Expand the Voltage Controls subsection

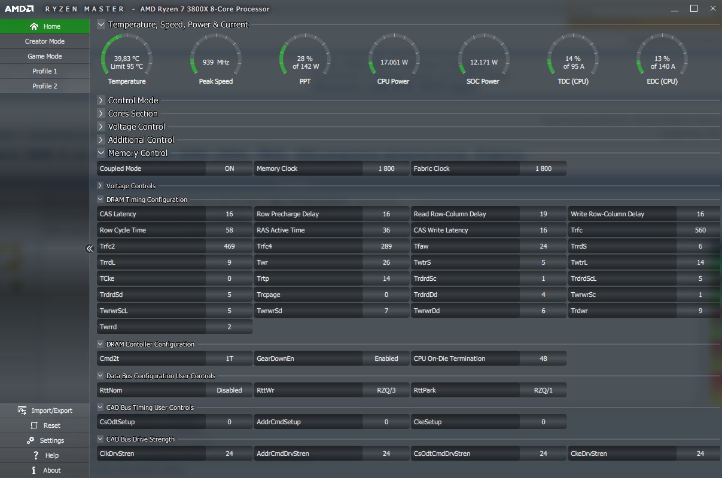coord(100,186)
